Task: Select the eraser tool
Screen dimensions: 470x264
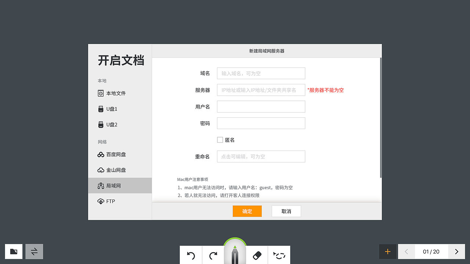Action: [x=257, y=255]
